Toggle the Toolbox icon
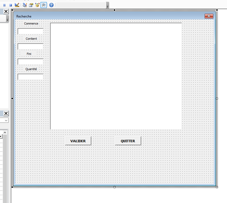Viewport: 227px width, 203px height. coord(44,5)
